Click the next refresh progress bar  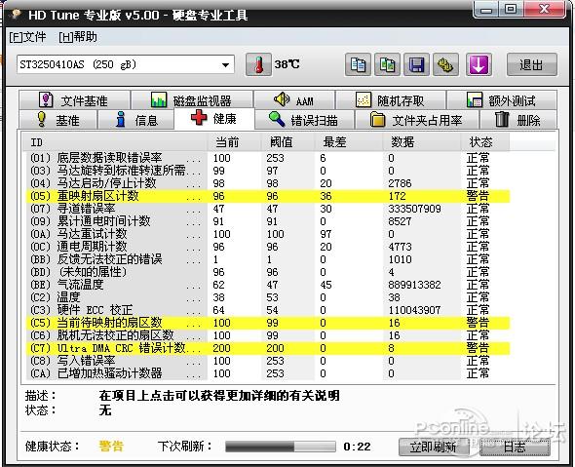point(281,447)
